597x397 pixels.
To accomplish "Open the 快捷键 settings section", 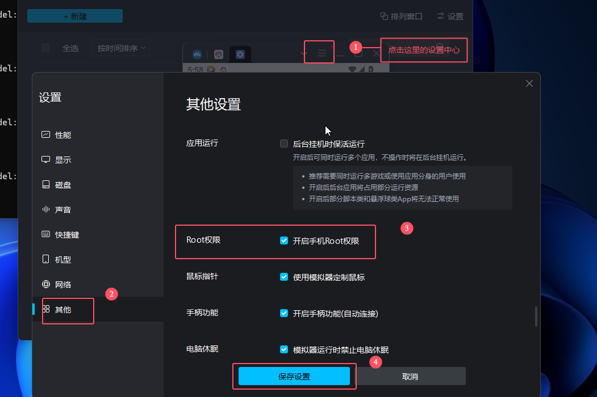I will 98,235.
